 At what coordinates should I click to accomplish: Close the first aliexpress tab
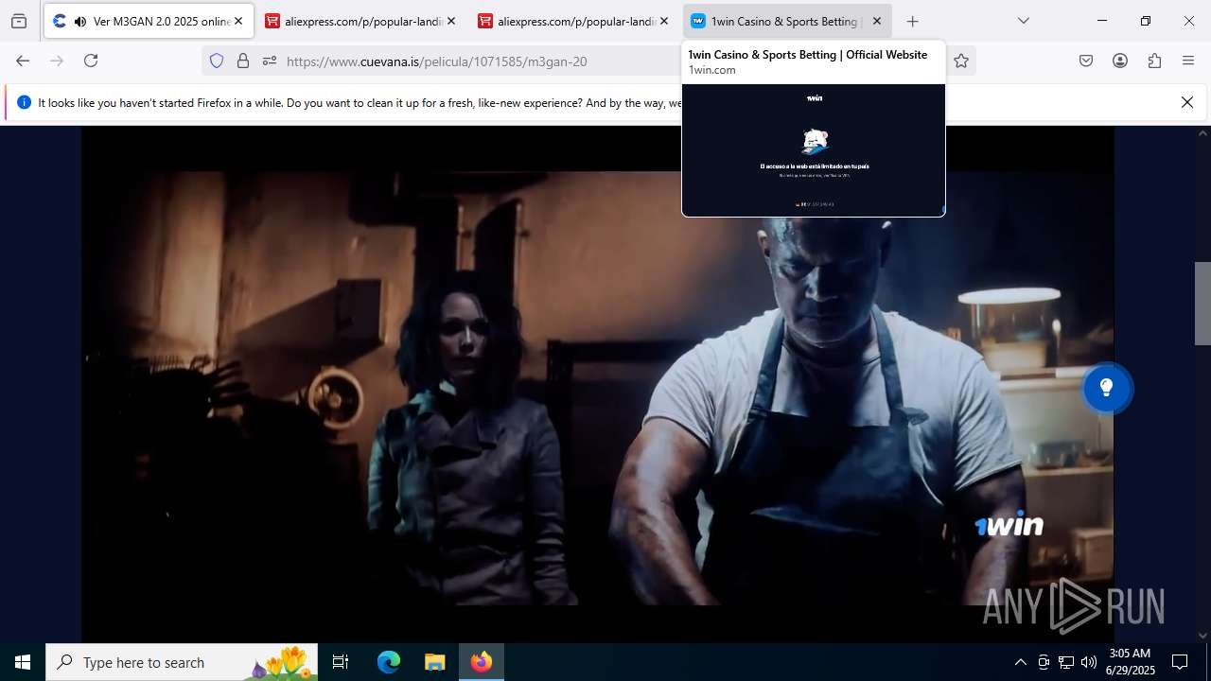pos(451,21)
